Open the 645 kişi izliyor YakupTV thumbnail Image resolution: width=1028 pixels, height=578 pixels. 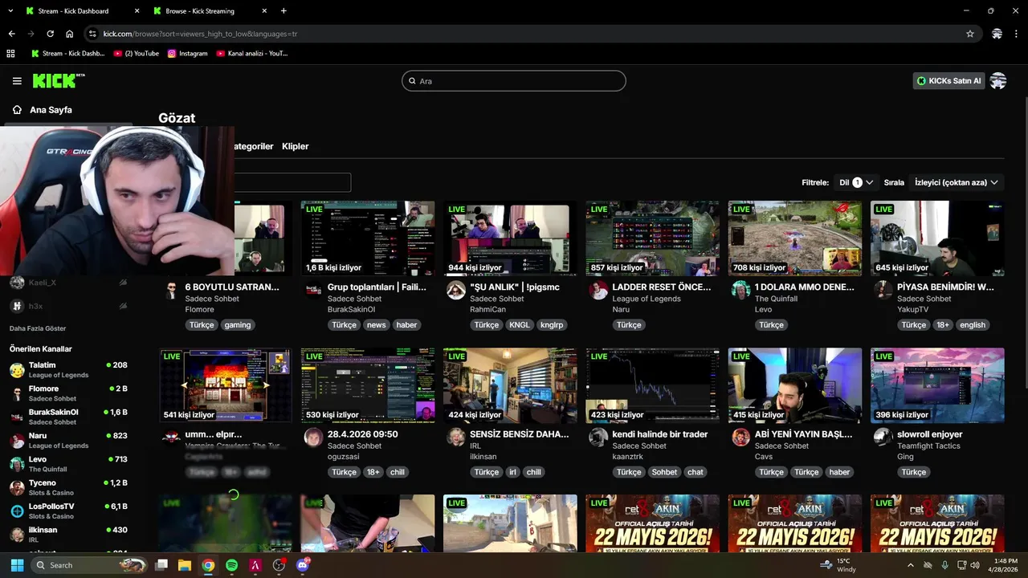coord(937,238)
